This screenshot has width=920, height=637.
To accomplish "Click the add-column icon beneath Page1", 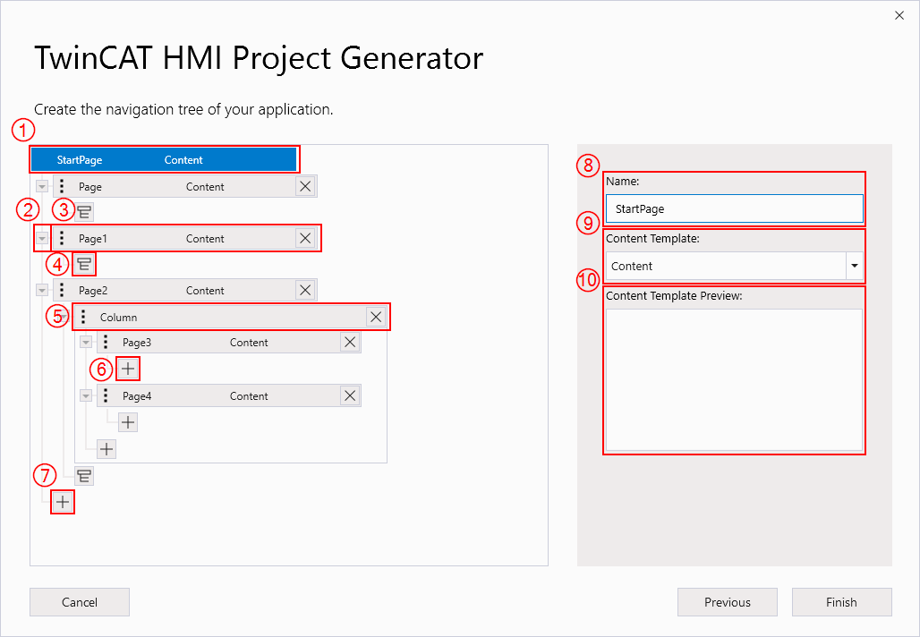I will (84, 264).
